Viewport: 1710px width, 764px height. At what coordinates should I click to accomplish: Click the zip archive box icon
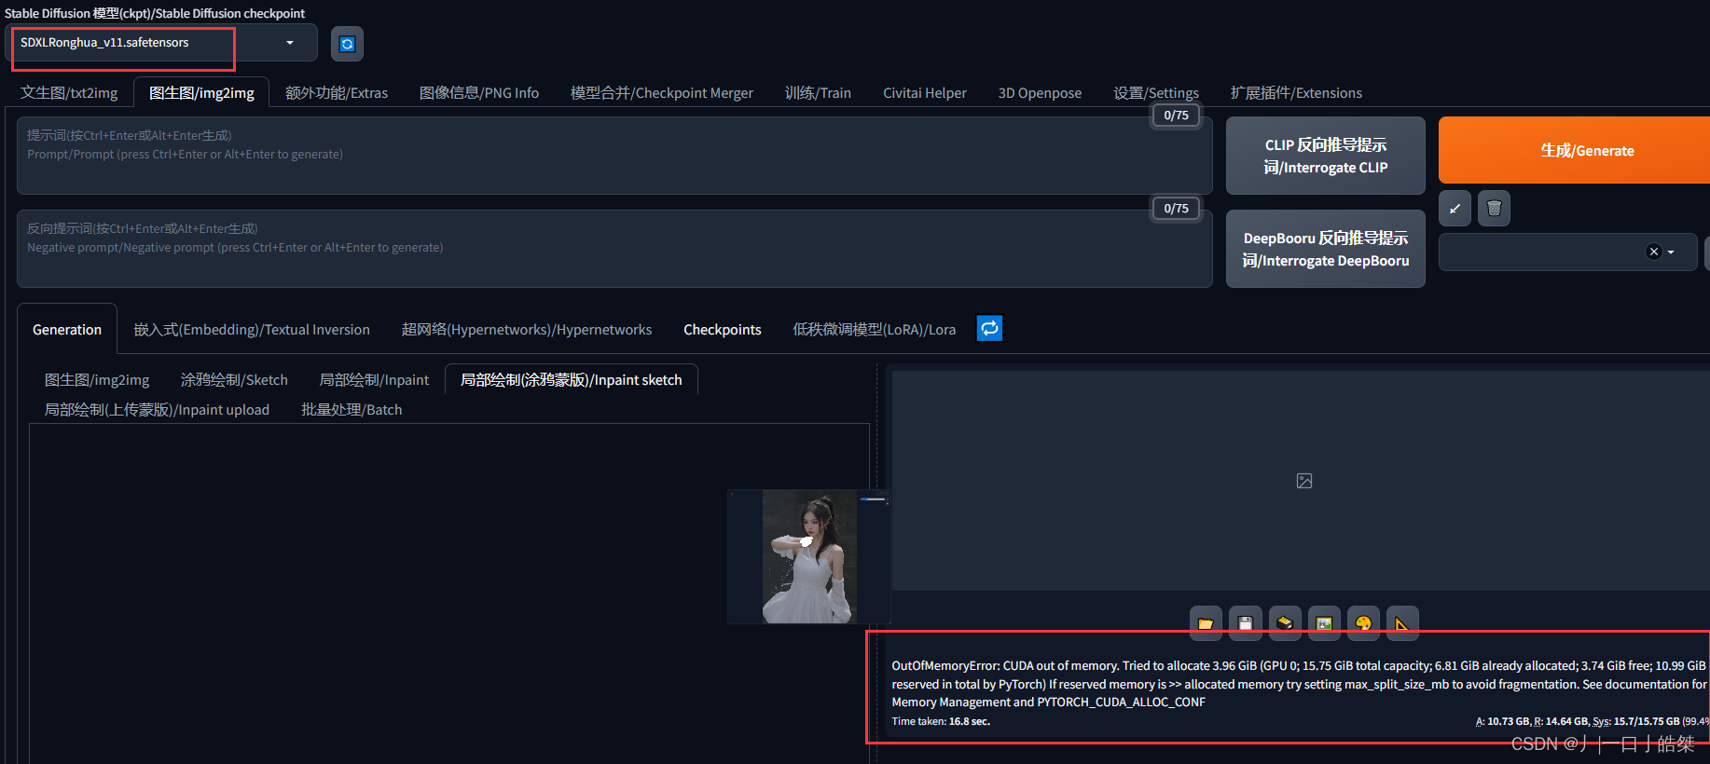1285,623
